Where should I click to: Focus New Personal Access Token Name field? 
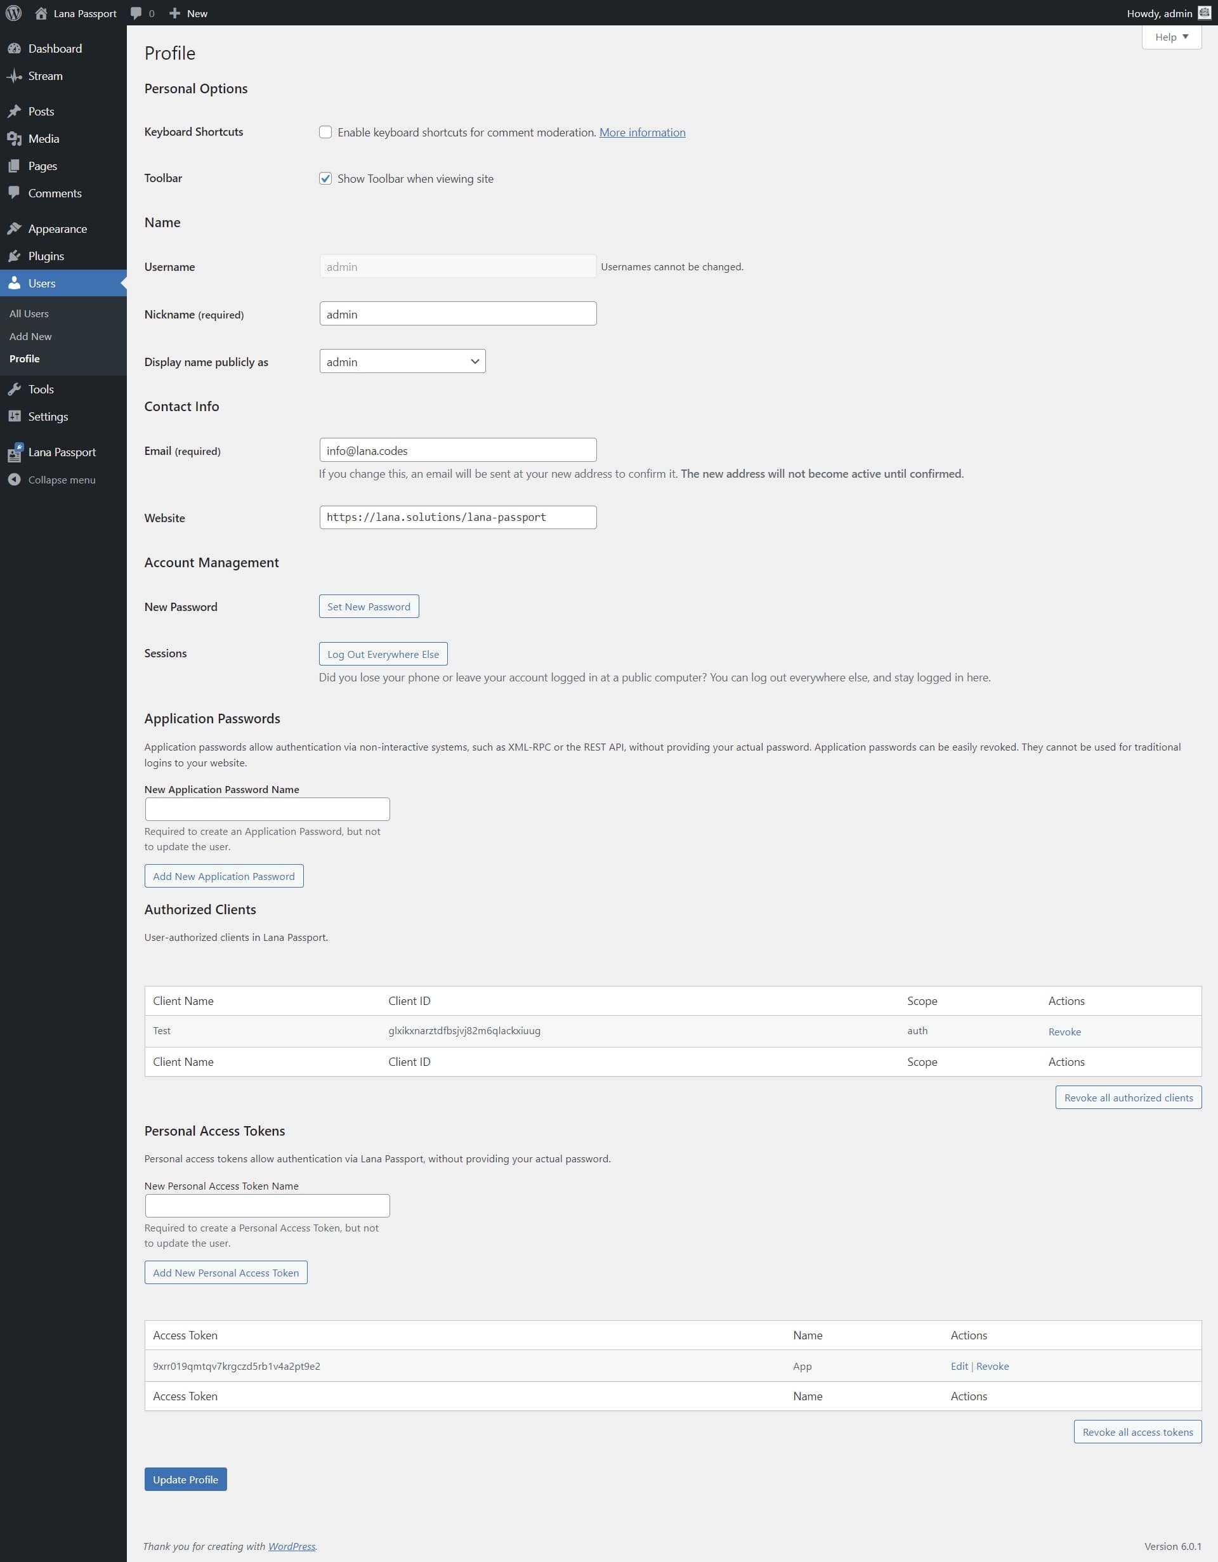pyautogui.click(x=267, y=1205)
